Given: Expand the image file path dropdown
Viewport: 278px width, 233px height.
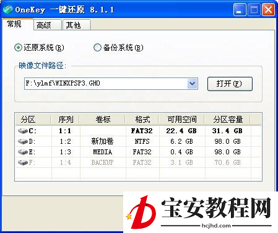Looking at the screenshot, I should (193, 84).
